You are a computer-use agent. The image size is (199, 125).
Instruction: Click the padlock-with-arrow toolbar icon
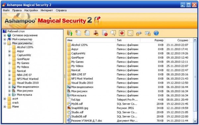(139, 33)
